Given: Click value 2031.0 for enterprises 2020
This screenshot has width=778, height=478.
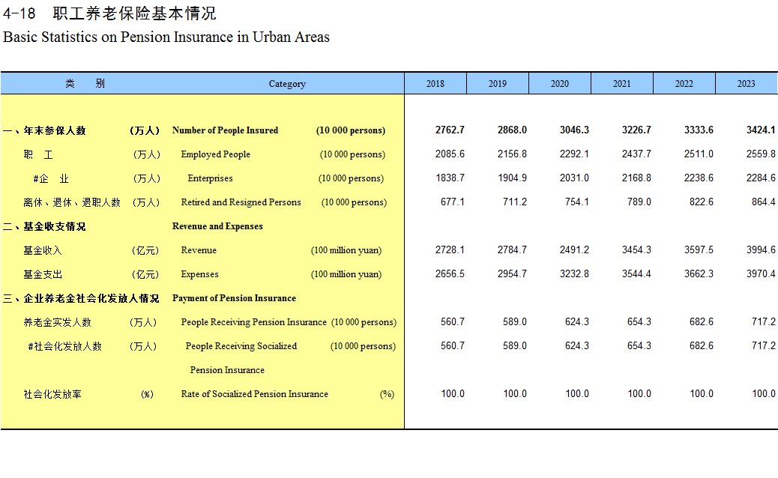Looking at the screenshot, I should tap(575, 178).
